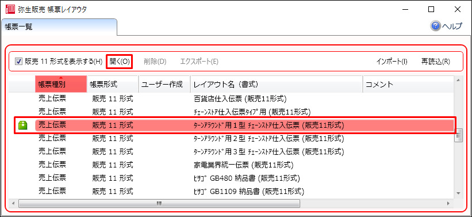Select the ターンアラウンド用２型 チェーンストア仕入伝票 row
The height and width of the screenshot is (217, 472).
click(231, 138)
